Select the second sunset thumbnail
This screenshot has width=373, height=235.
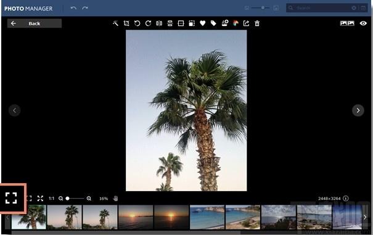[171, 217]
